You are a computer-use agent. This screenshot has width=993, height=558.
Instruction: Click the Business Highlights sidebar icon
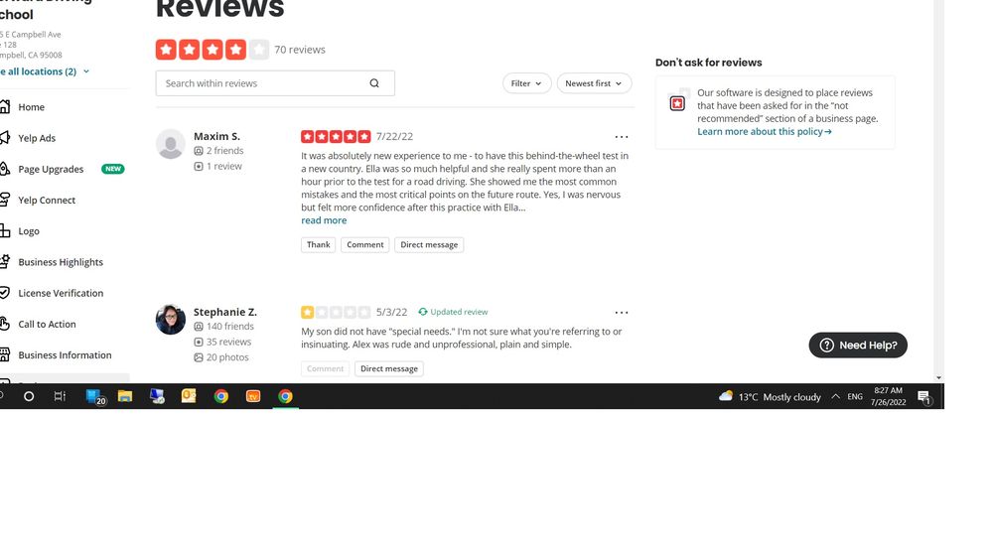[x=4, y=261]
